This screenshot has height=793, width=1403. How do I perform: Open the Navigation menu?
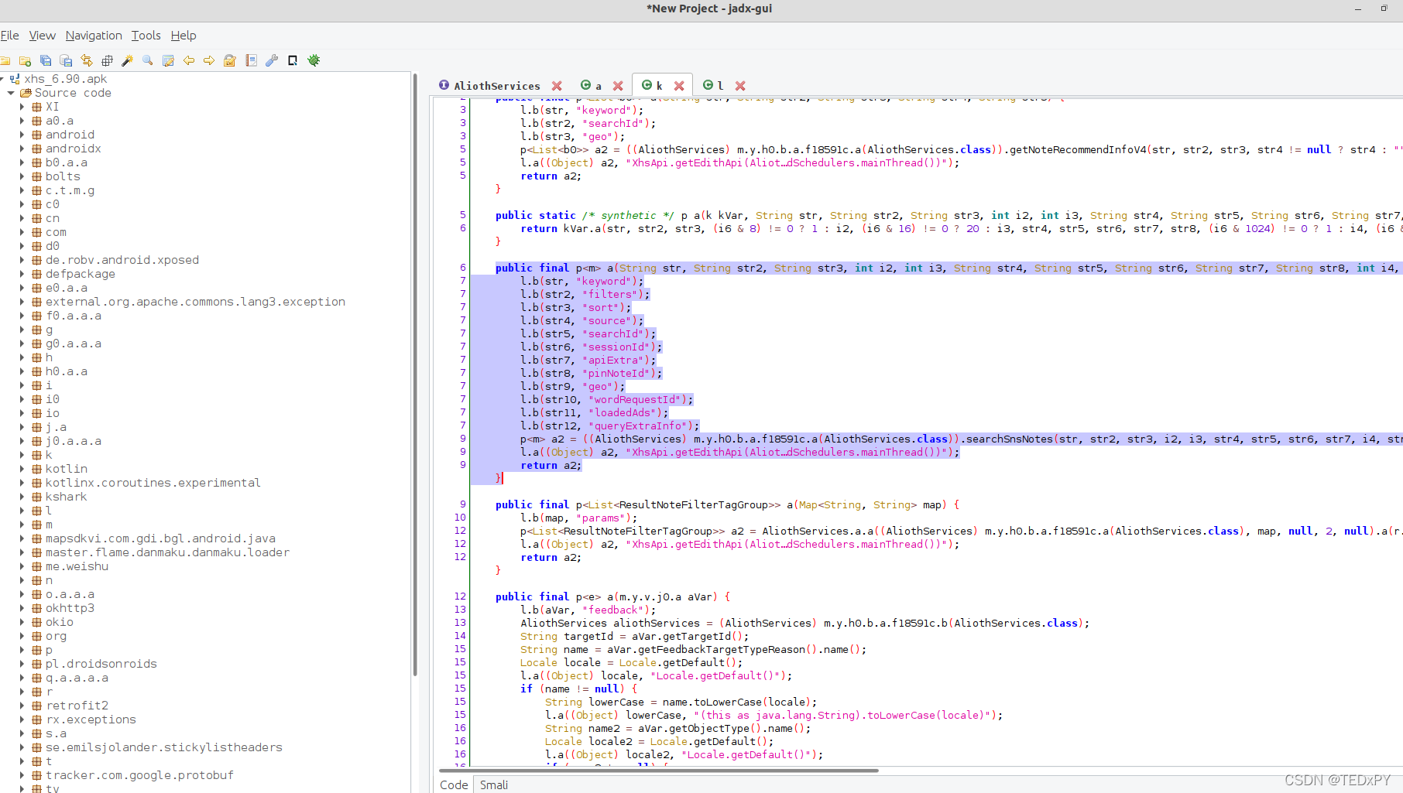pos(94,36)
